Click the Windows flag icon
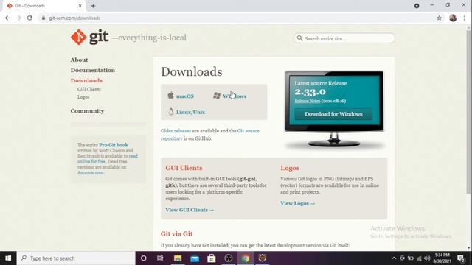 pos(217,96)
